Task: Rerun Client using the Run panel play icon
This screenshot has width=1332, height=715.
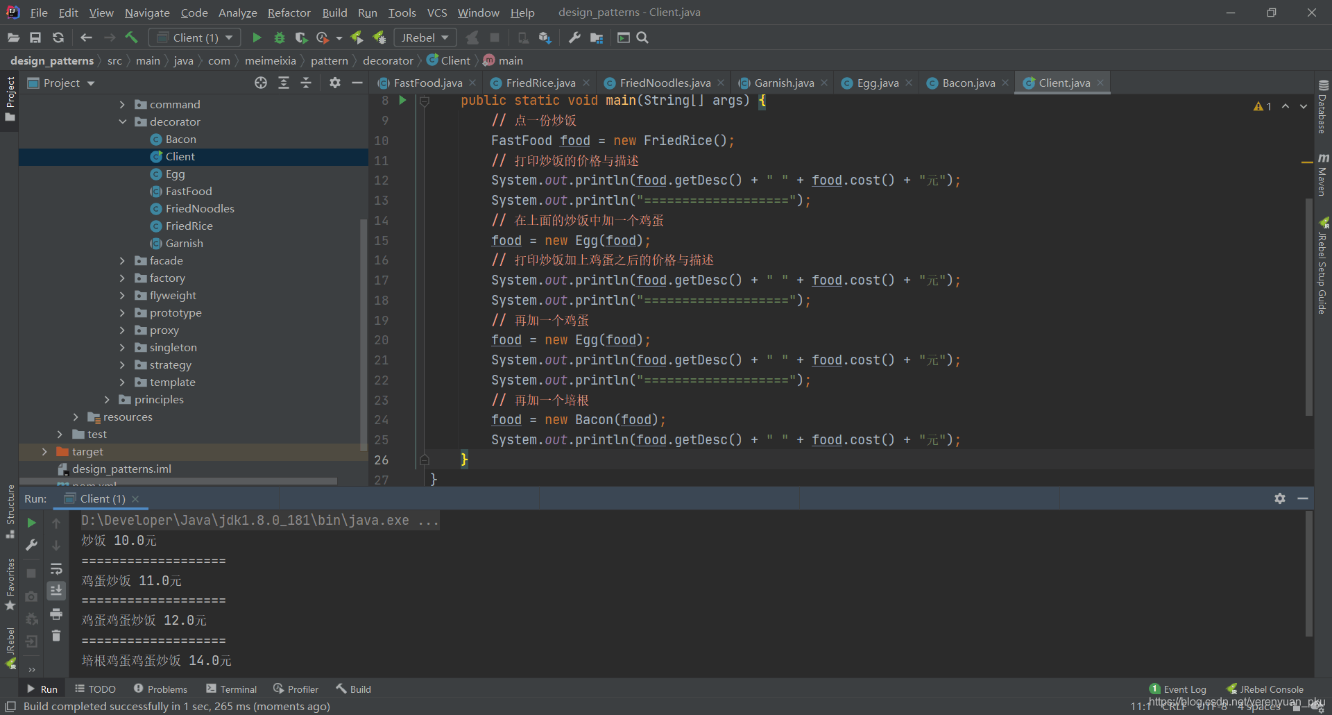Action: pyautogui.click(x=31, y=523)
